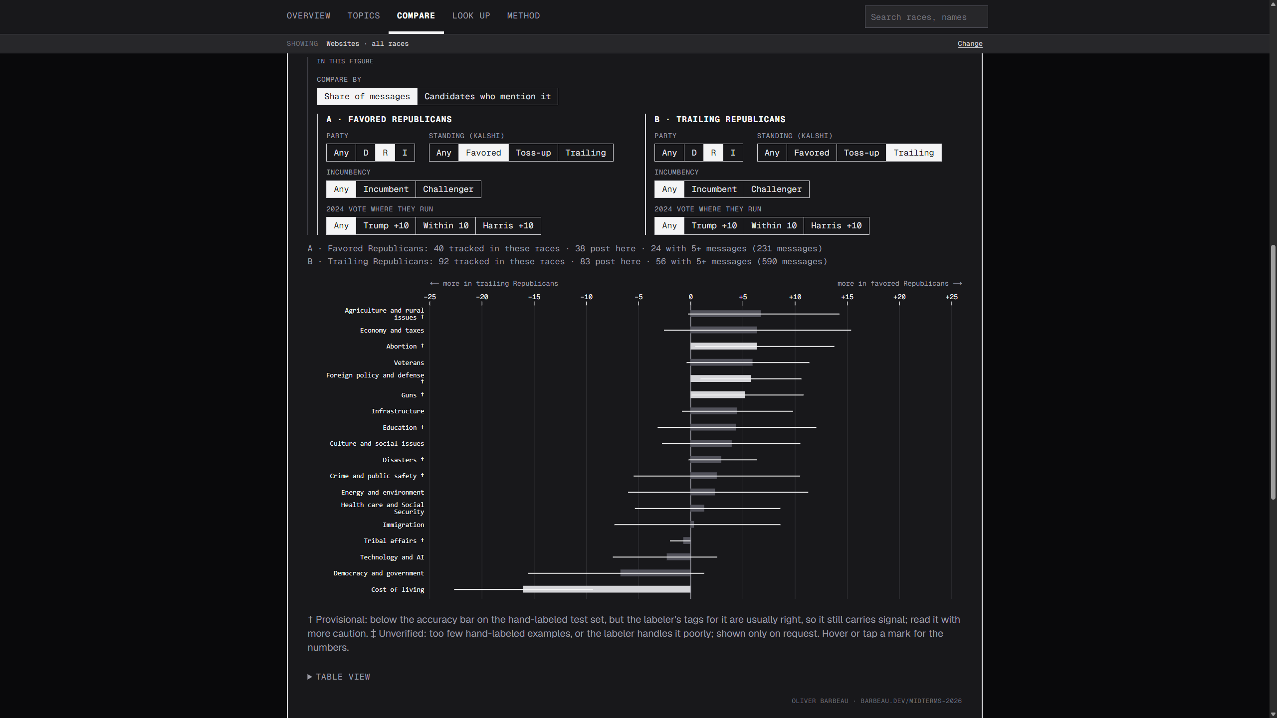Click the Abortion row bar

tap(724, 346)
